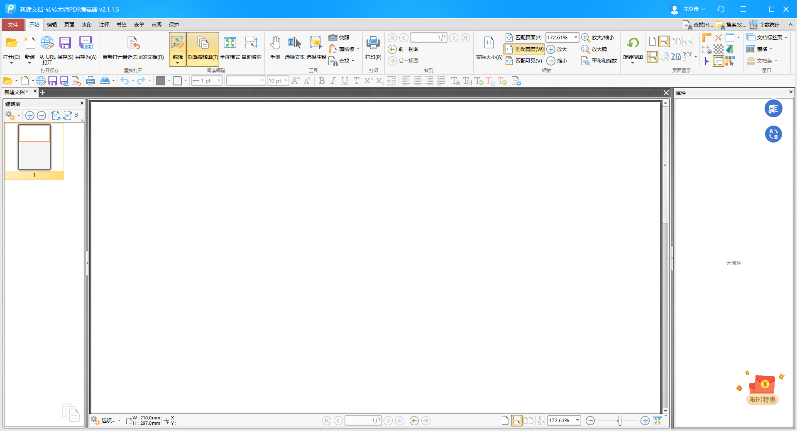The height and width of the screenshot is (431, 797).
Task: Create a new document via 新建
Action: [x=30, y=49]
